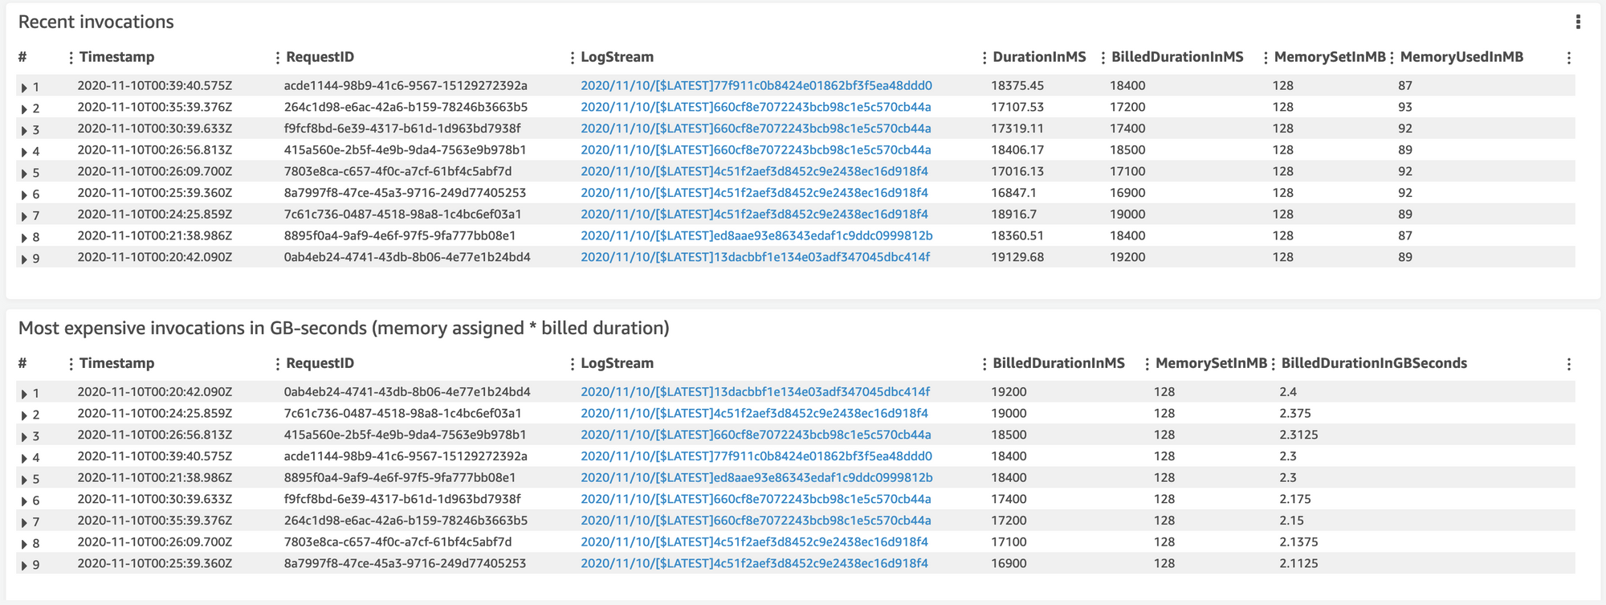This screenshot has width=1606, height=605.
Task: Expand row 1 in Most expensive invocations
Action: tap(24, 393)
